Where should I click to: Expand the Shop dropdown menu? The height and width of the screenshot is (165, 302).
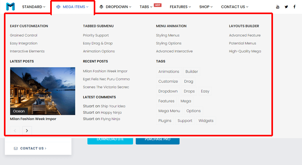(x=206, y=7)
